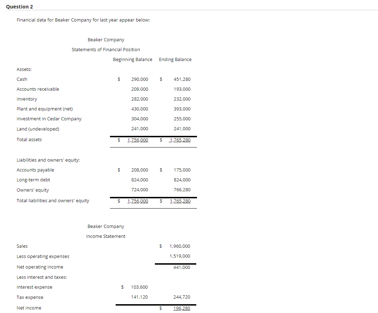
Task: Select the Sales figure 1,960,000
Action: click(180, 246)
